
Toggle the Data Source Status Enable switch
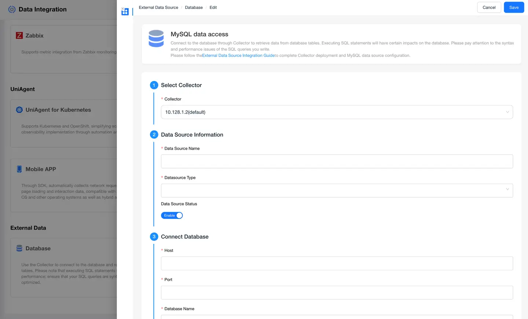point(172,215)
